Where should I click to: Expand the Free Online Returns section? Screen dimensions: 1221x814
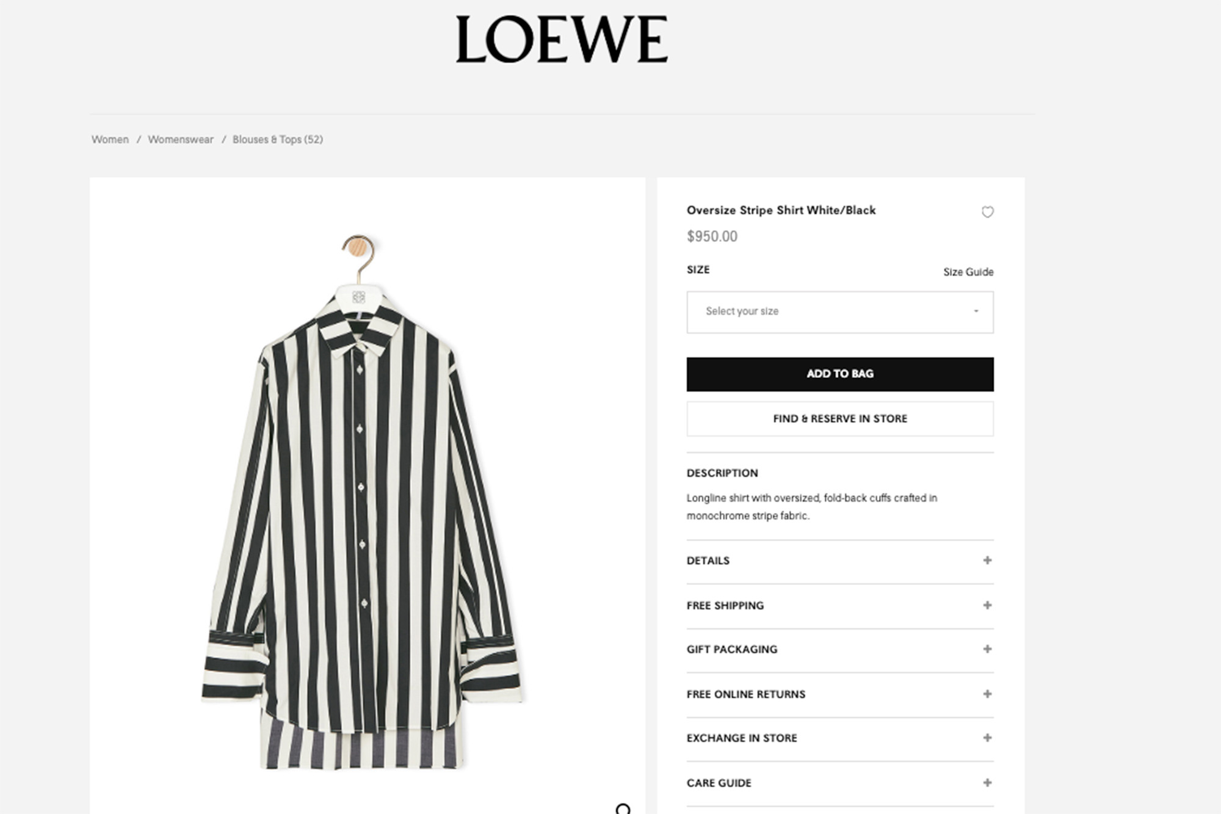(x=746, y=694)
